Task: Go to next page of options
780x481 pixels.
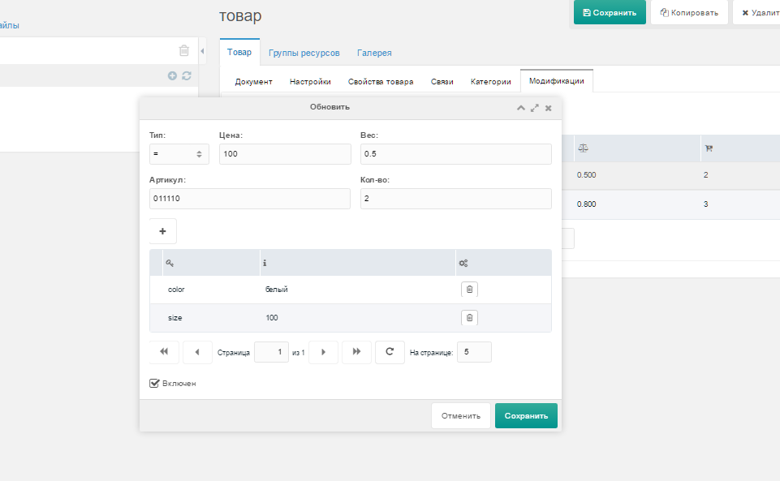Action: click(x=324, y=352)
